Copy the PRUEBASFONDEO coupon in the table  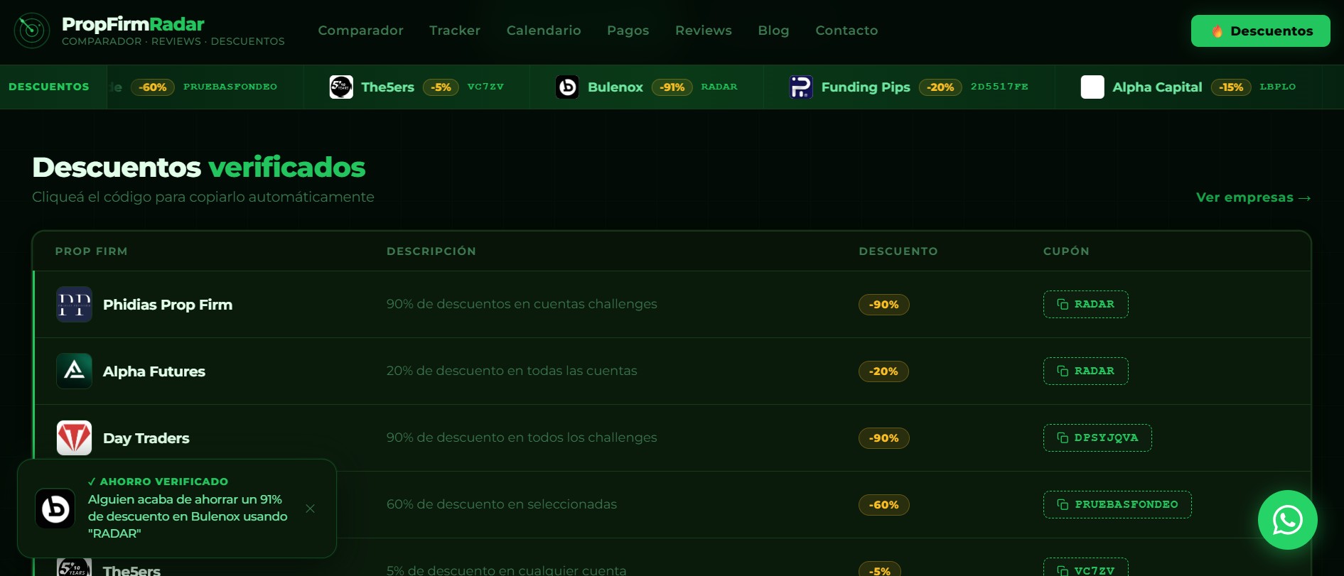(1117, 505)
